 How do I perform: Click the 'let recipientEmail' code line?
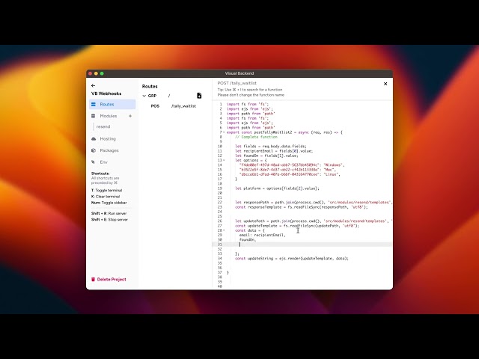pyautogui.click(x=274, y=151)
